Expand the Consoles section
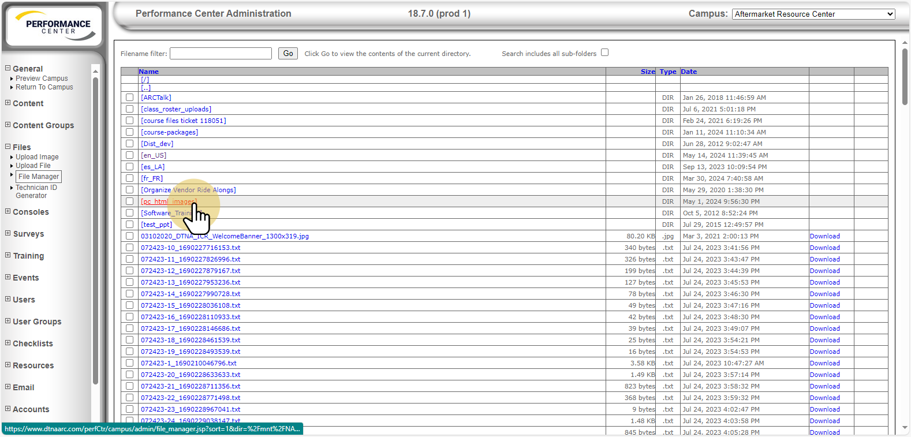The width and height of the screenshot is (911, 437). [8, 212]
